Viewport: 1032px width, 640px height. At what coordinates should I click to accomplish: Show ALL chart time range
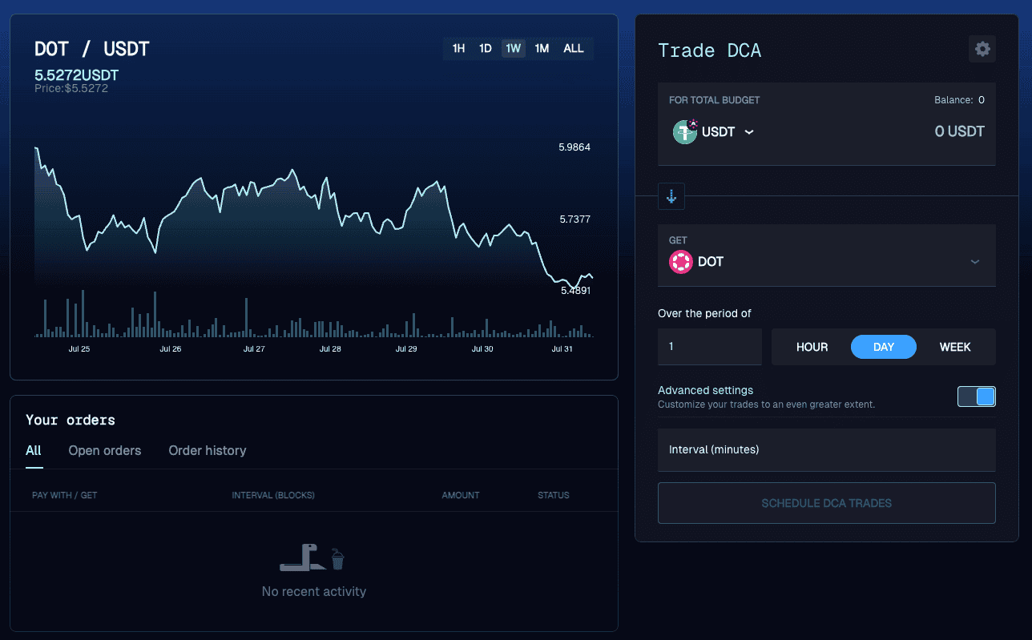pyautogui.click(x=574, y=48)
